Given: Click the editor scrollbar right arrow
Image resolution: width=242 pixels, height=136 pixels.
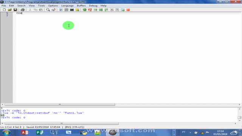Looking at the screenshot, I should tap(239, 105).
